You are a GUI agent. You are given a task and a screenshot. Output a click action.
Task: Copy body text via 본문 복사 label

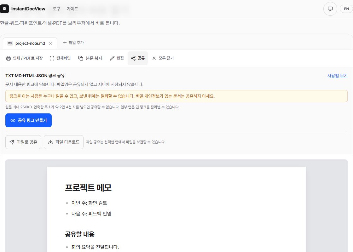click(x=94, y=58)
